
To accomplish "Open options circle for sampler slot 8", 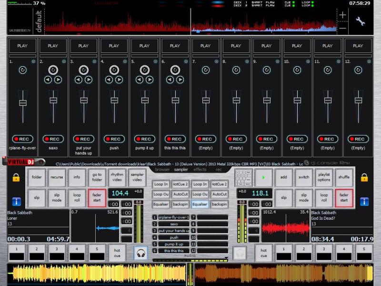I will (247, 61).
